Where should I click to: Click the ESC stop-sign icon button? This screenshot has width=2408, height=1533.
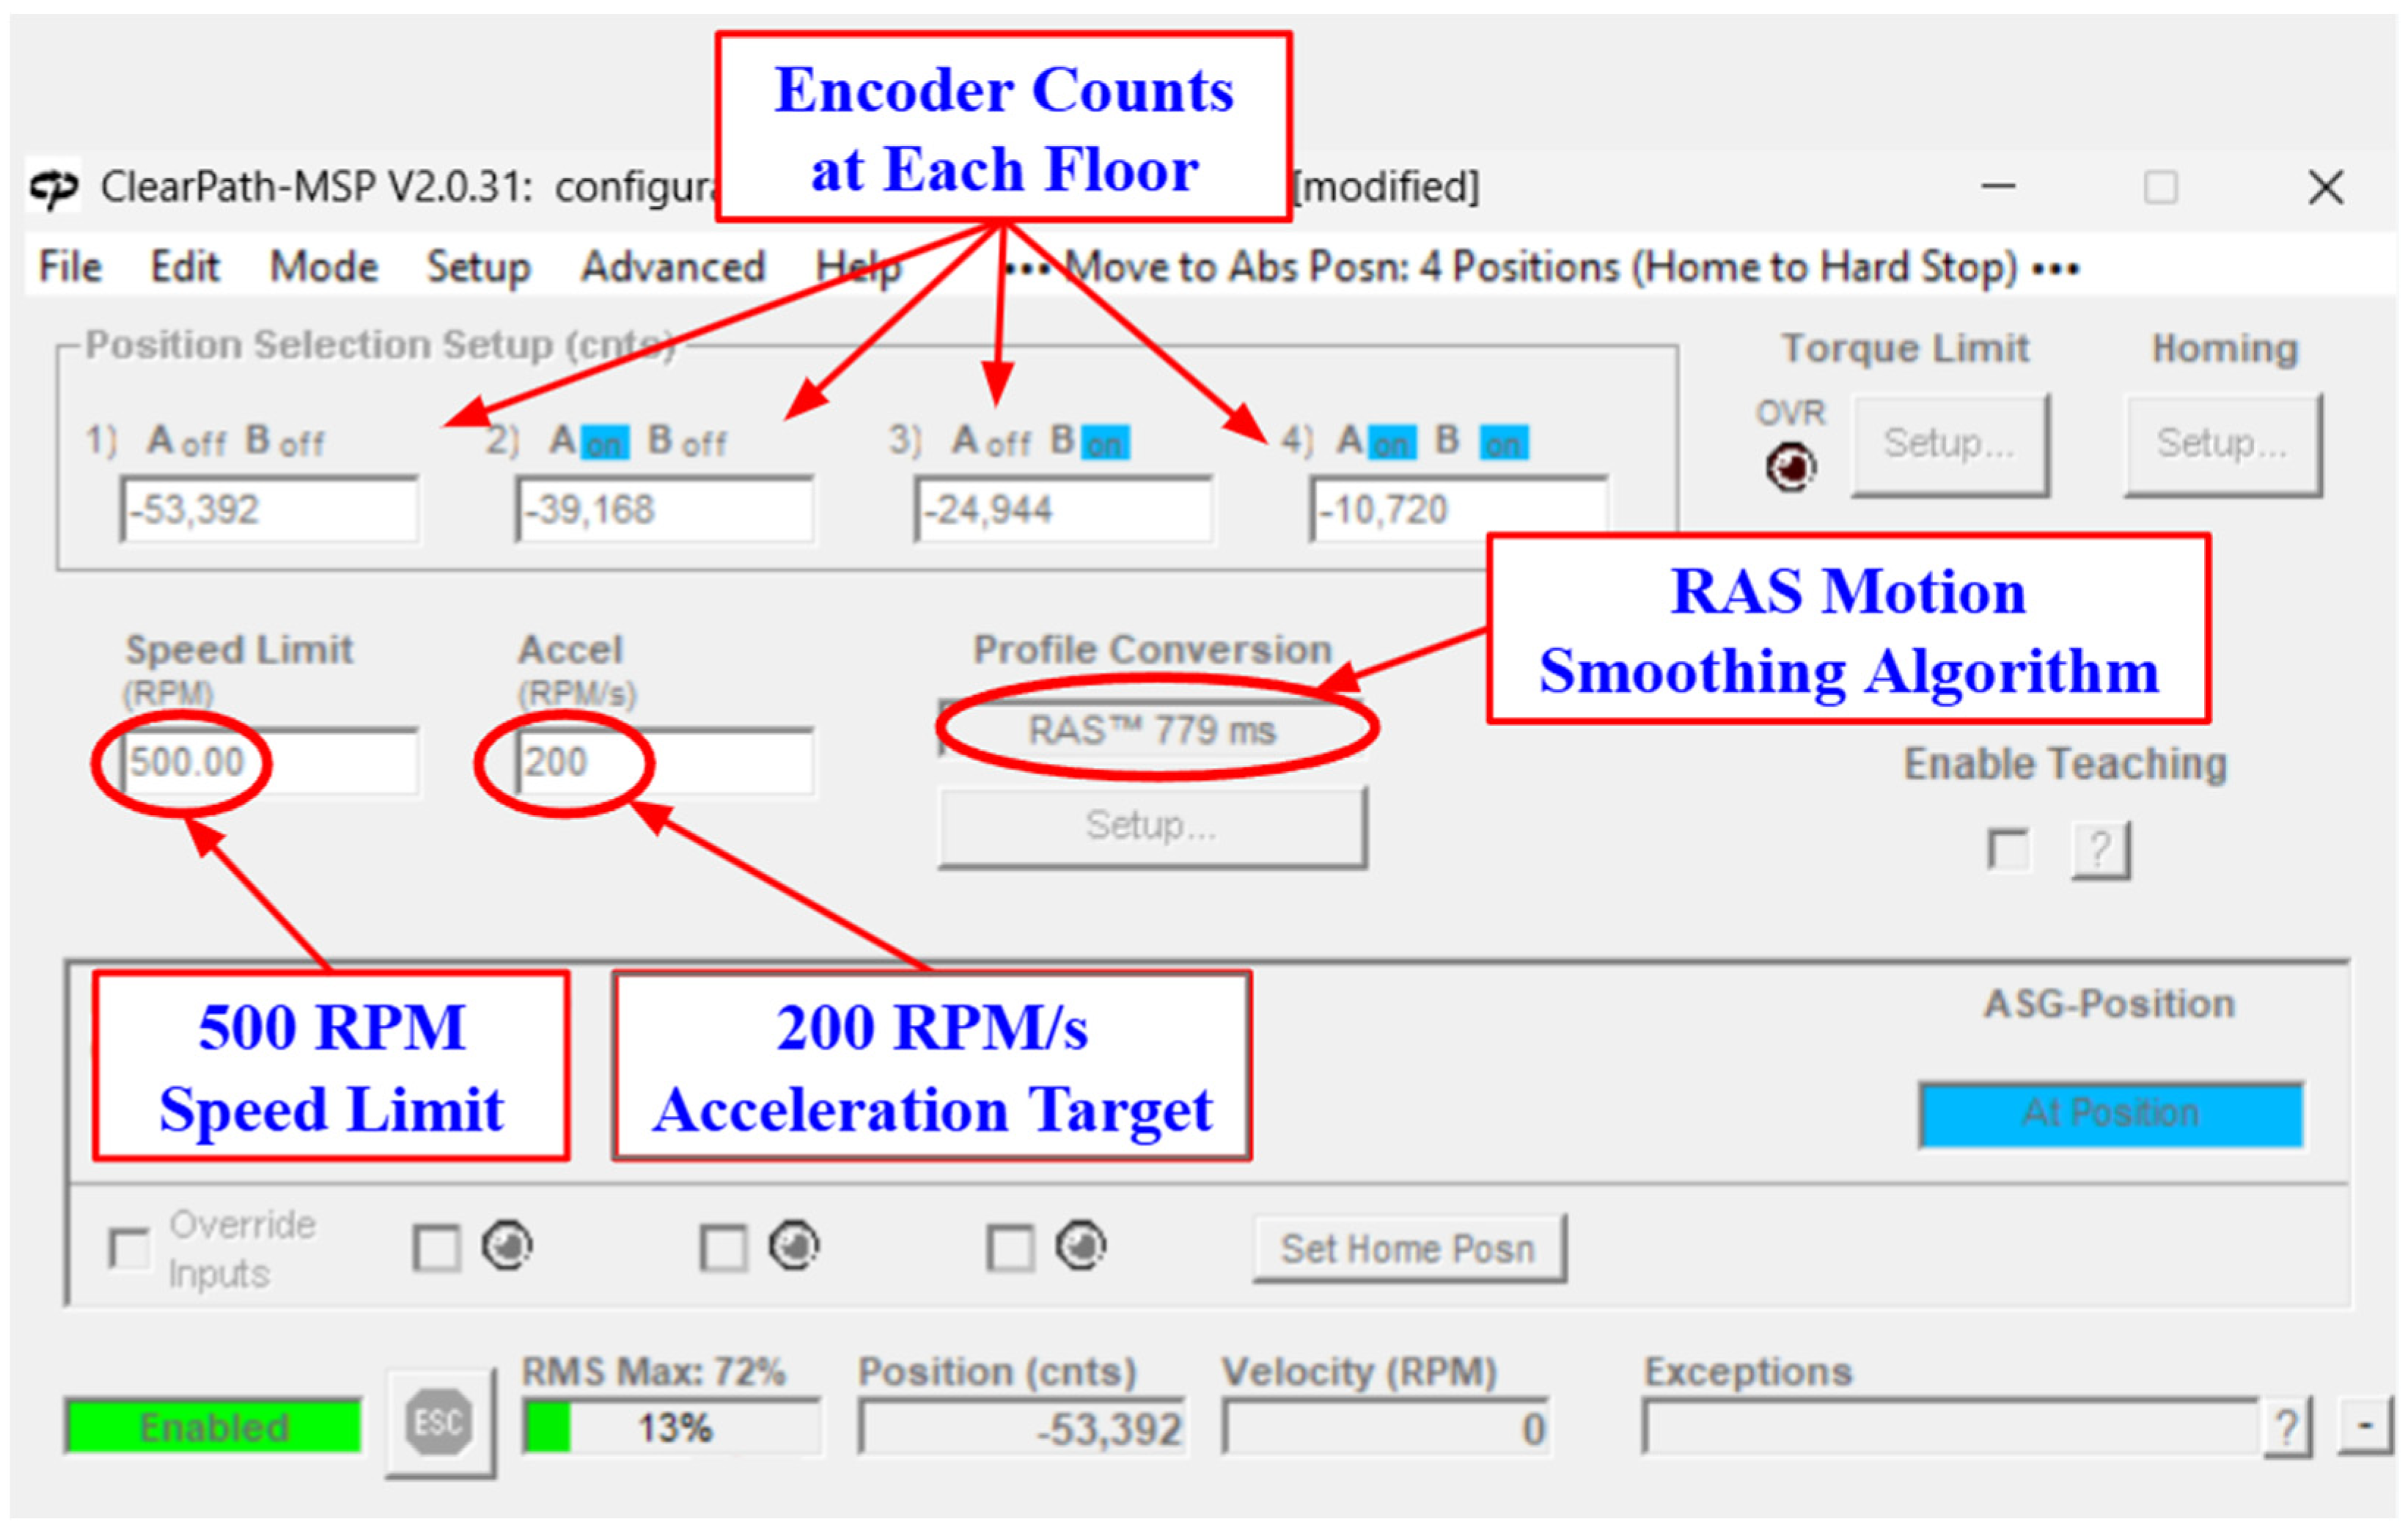[439, 1422]
